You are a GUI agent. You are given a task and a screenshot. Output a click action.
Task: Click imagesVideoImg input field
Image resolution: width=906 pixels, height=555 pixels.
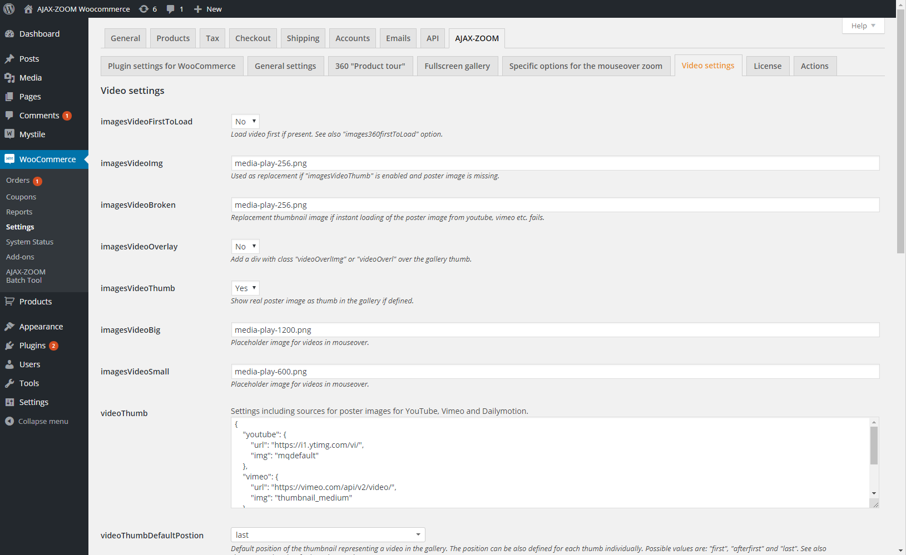[x=555, y=163]
